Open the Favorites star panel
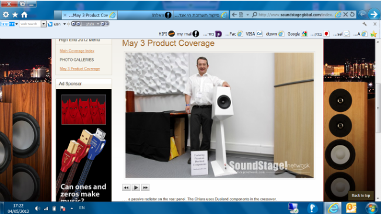The height and width of the screenshot is (214, 381). point(15,15)
